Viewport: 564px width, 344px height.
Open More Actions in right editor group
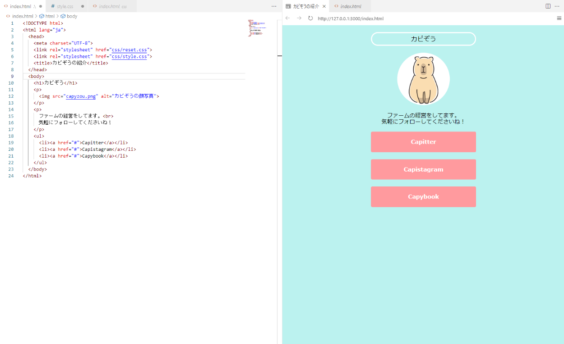pos(557,6)
